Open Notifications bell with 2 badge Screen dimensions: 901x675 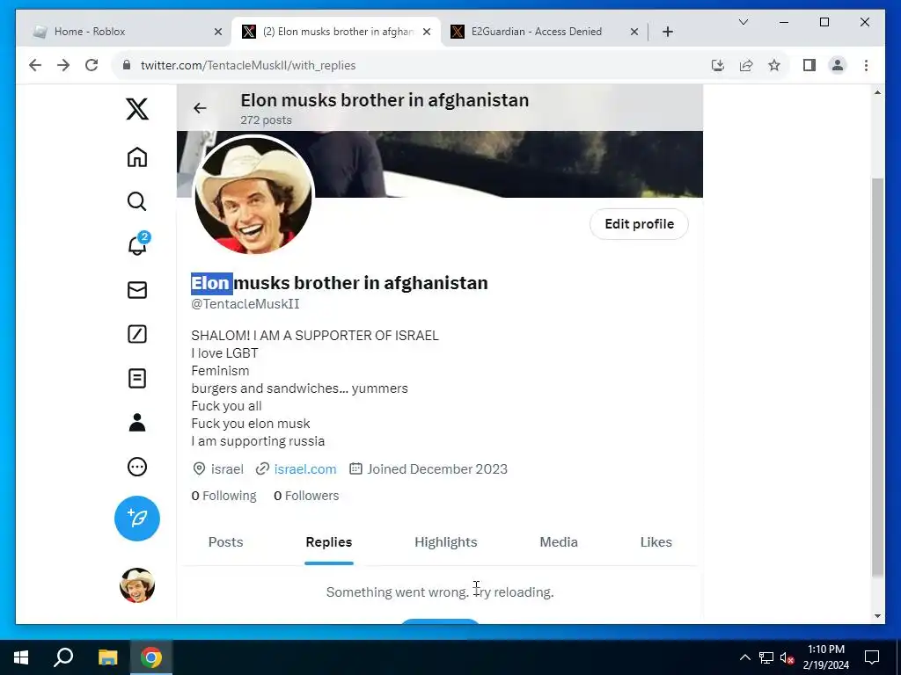[138, 244]
